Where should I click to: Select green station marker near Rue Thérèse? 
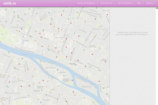tap(18, 17)
